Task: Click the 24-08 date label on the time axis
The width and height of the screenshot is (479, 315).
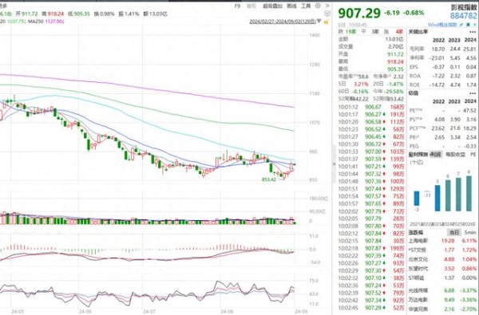Action: [x=227, y=311]
